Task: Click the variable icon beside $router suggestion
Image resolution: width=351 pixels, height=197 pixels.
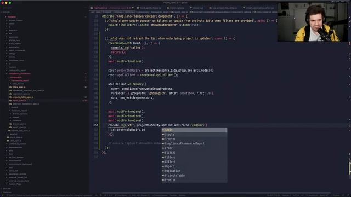Action: pyautogui.click(x=163, y=139)
